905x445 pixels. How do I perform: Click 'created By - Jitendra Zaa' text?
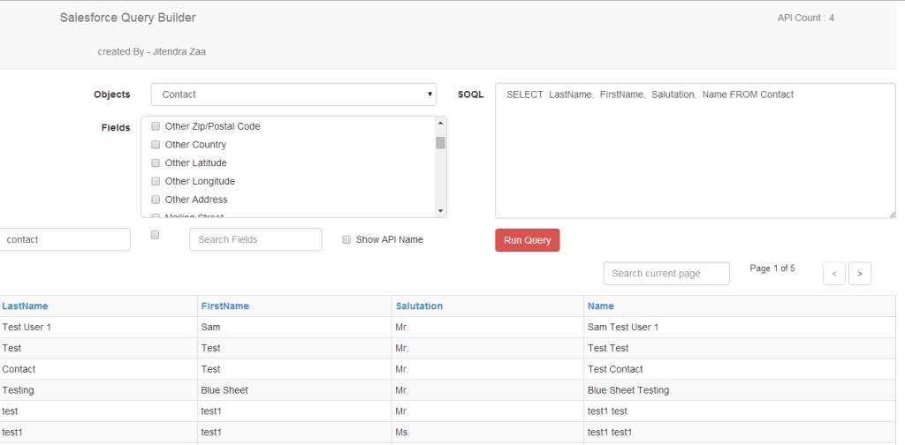(x=152, y=52)
